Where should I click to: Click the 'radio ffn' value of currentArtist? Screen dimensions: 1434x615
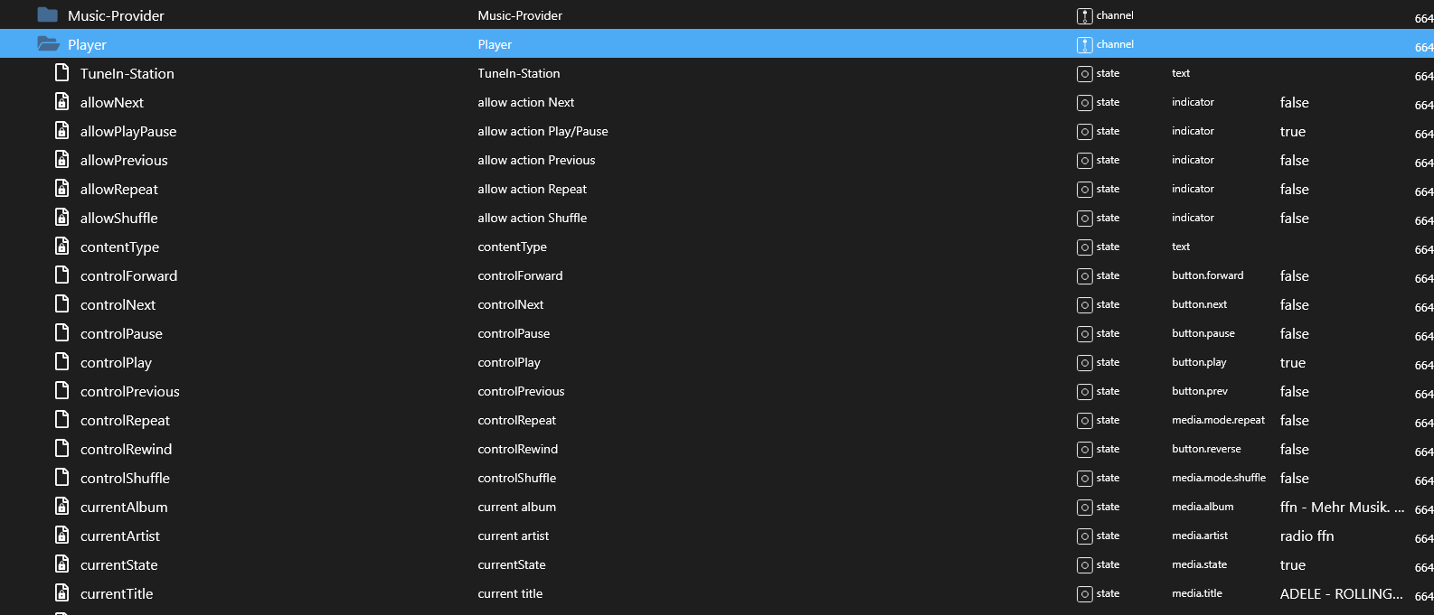[1307, 536]
